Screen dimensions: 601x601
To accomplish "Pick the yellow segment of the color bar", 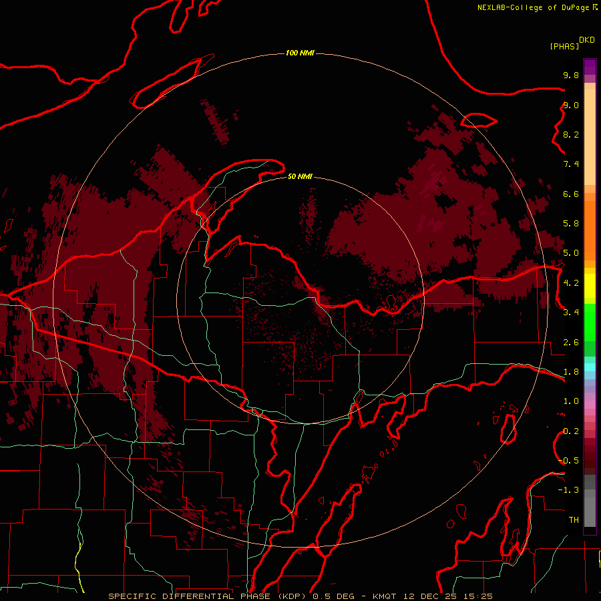I will [590, 286].
